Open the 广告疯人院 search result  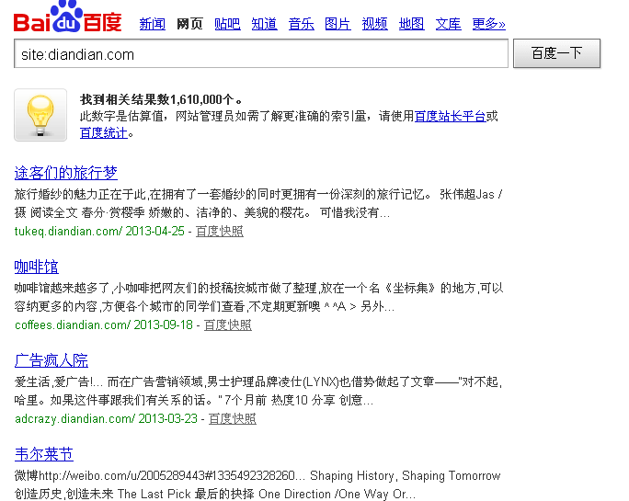click(x=51, y=360)
